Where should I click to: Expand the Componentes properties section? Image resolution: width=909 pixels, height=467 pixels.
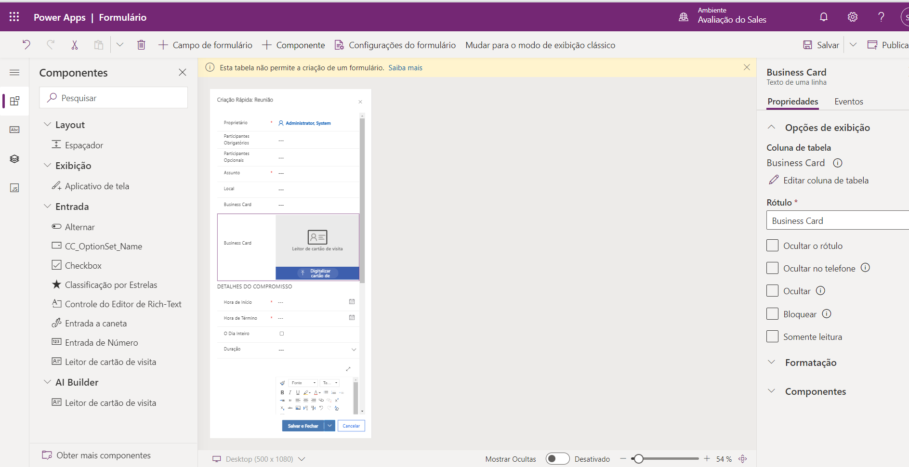coord(771,391)
